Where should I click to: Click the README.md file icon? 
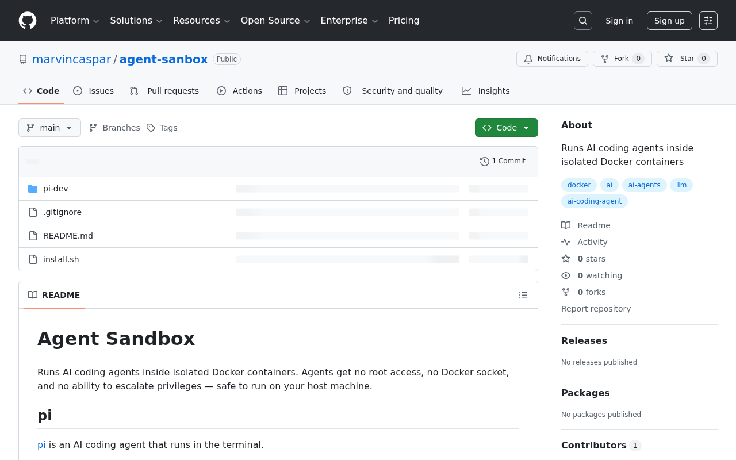33,236
